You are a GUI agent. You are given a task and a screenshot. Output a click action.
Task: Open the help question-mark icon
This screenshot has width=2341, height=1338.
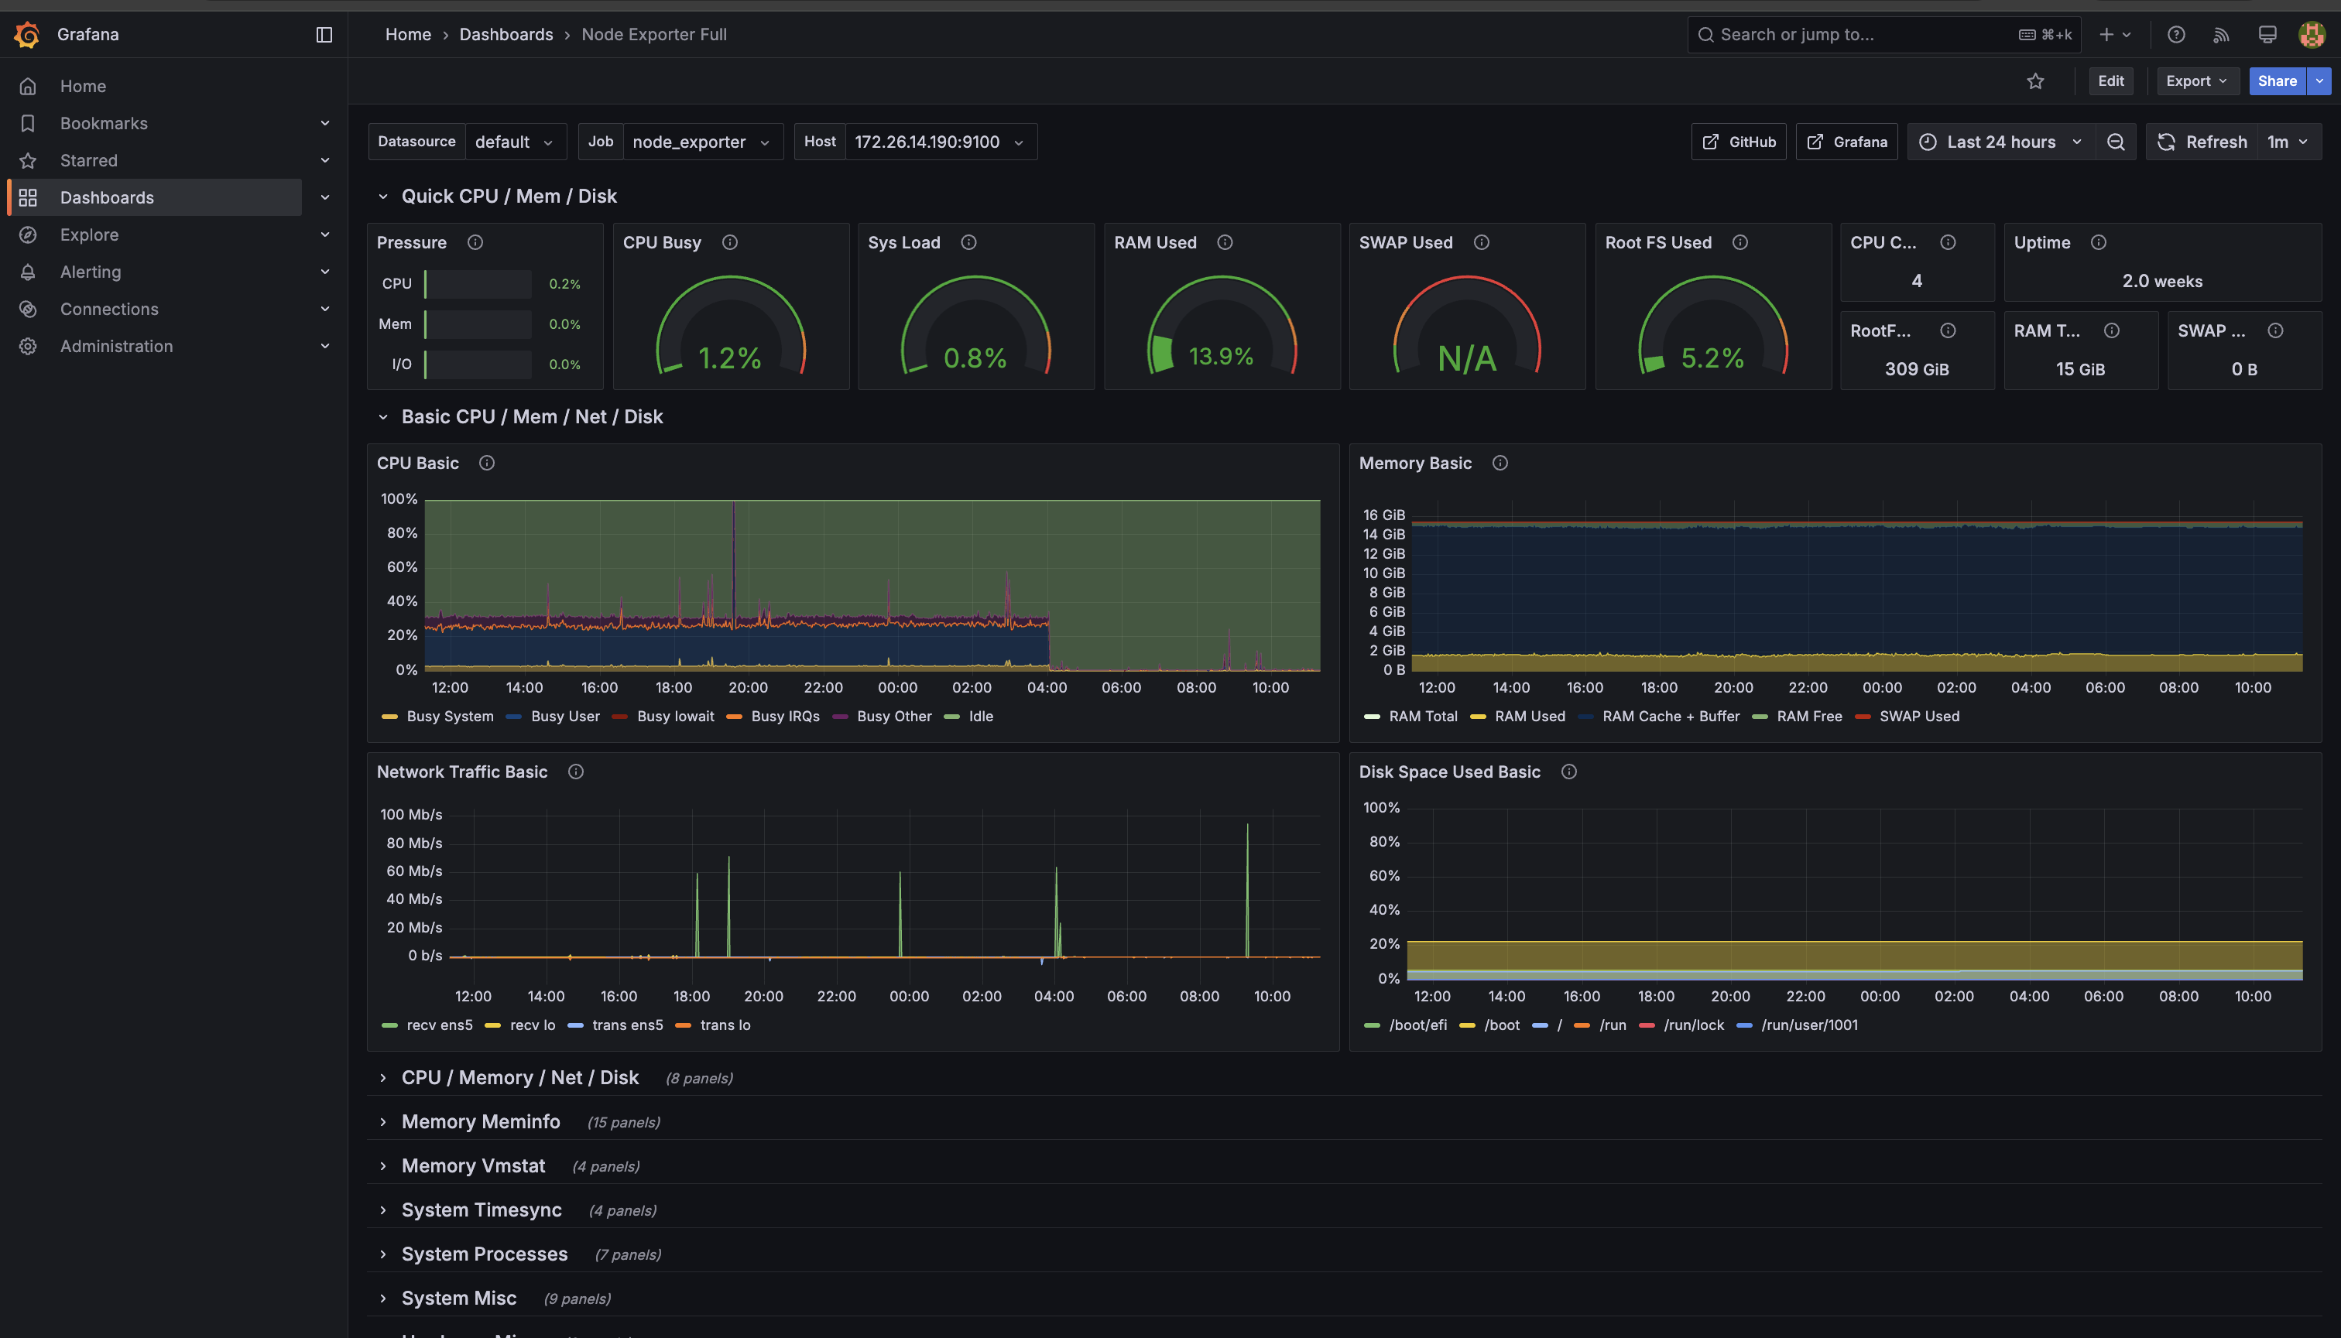2175,34
